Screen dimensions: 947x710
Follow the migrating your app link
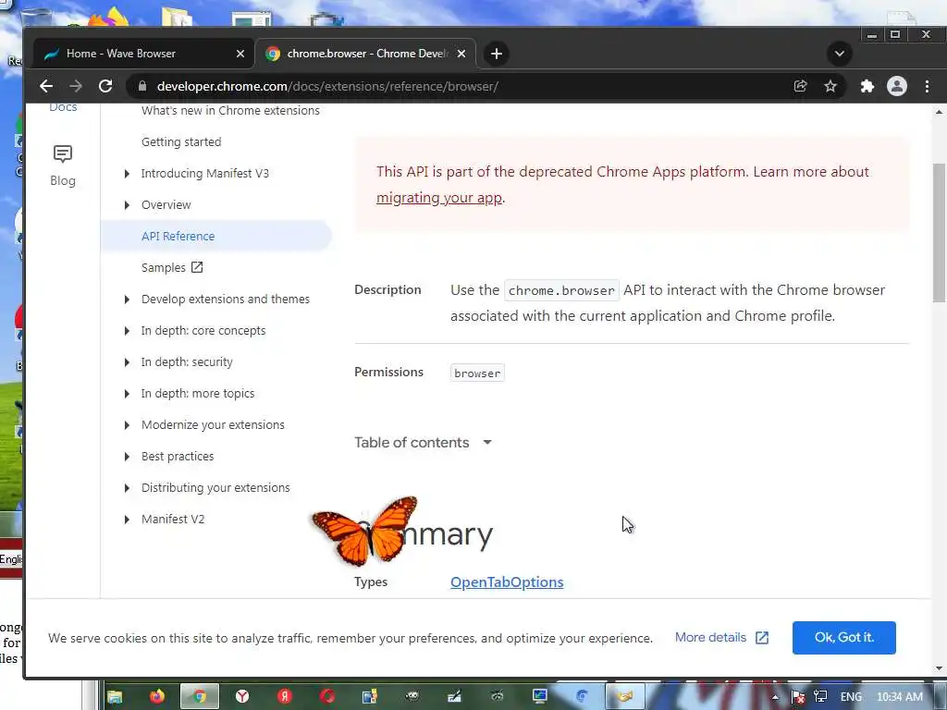tap(439, 198)
